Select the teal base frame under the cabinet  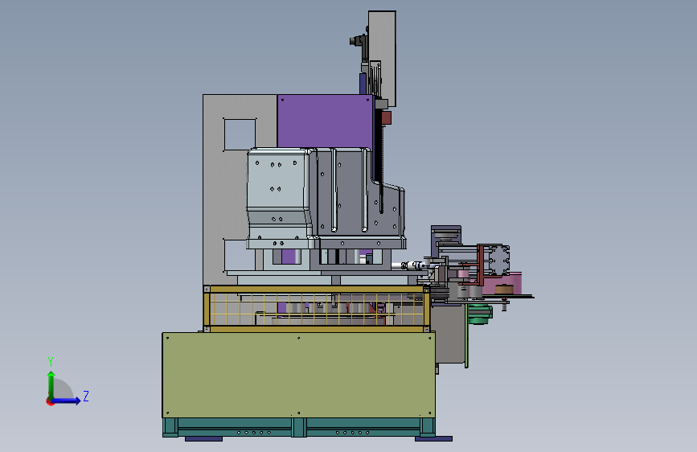pyautogui.click(x=299, y=428)
